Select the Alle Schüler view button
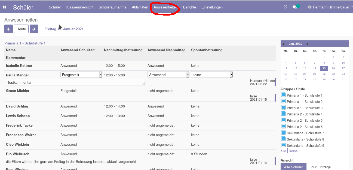Viewport: 353px width, 170px height. coord(293,167)
